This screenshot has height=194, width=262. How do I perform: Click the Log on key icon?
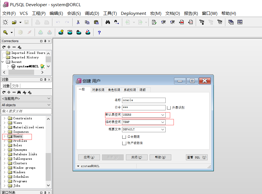coord(6,32)
